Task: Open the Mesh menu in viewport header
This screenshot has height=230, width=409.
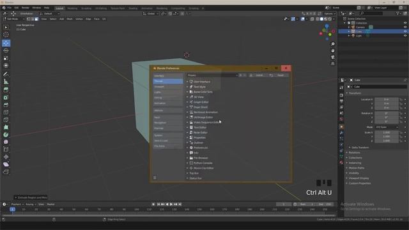Action: pos(70,19)
